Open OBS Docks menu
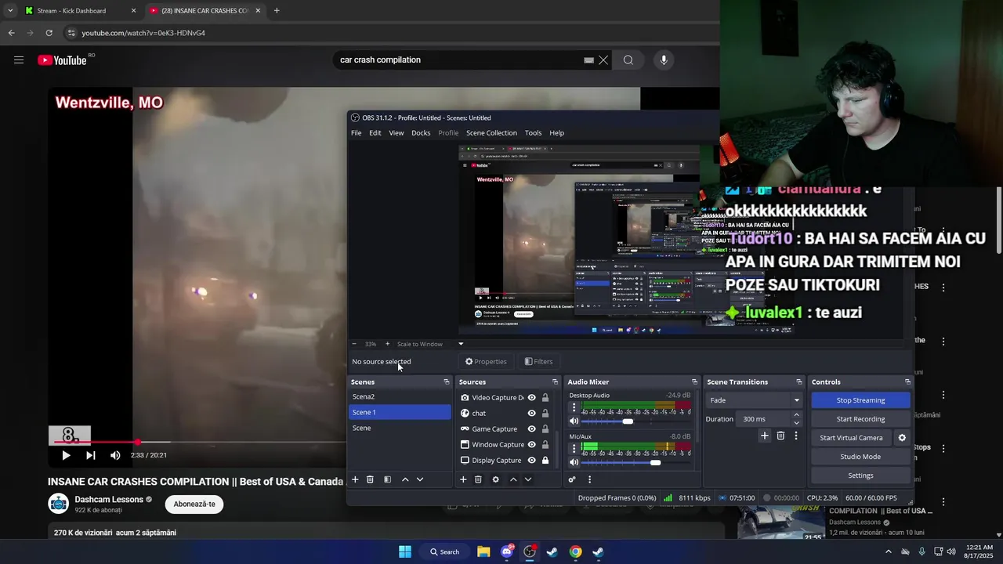1003x564 pixels. 421,133
